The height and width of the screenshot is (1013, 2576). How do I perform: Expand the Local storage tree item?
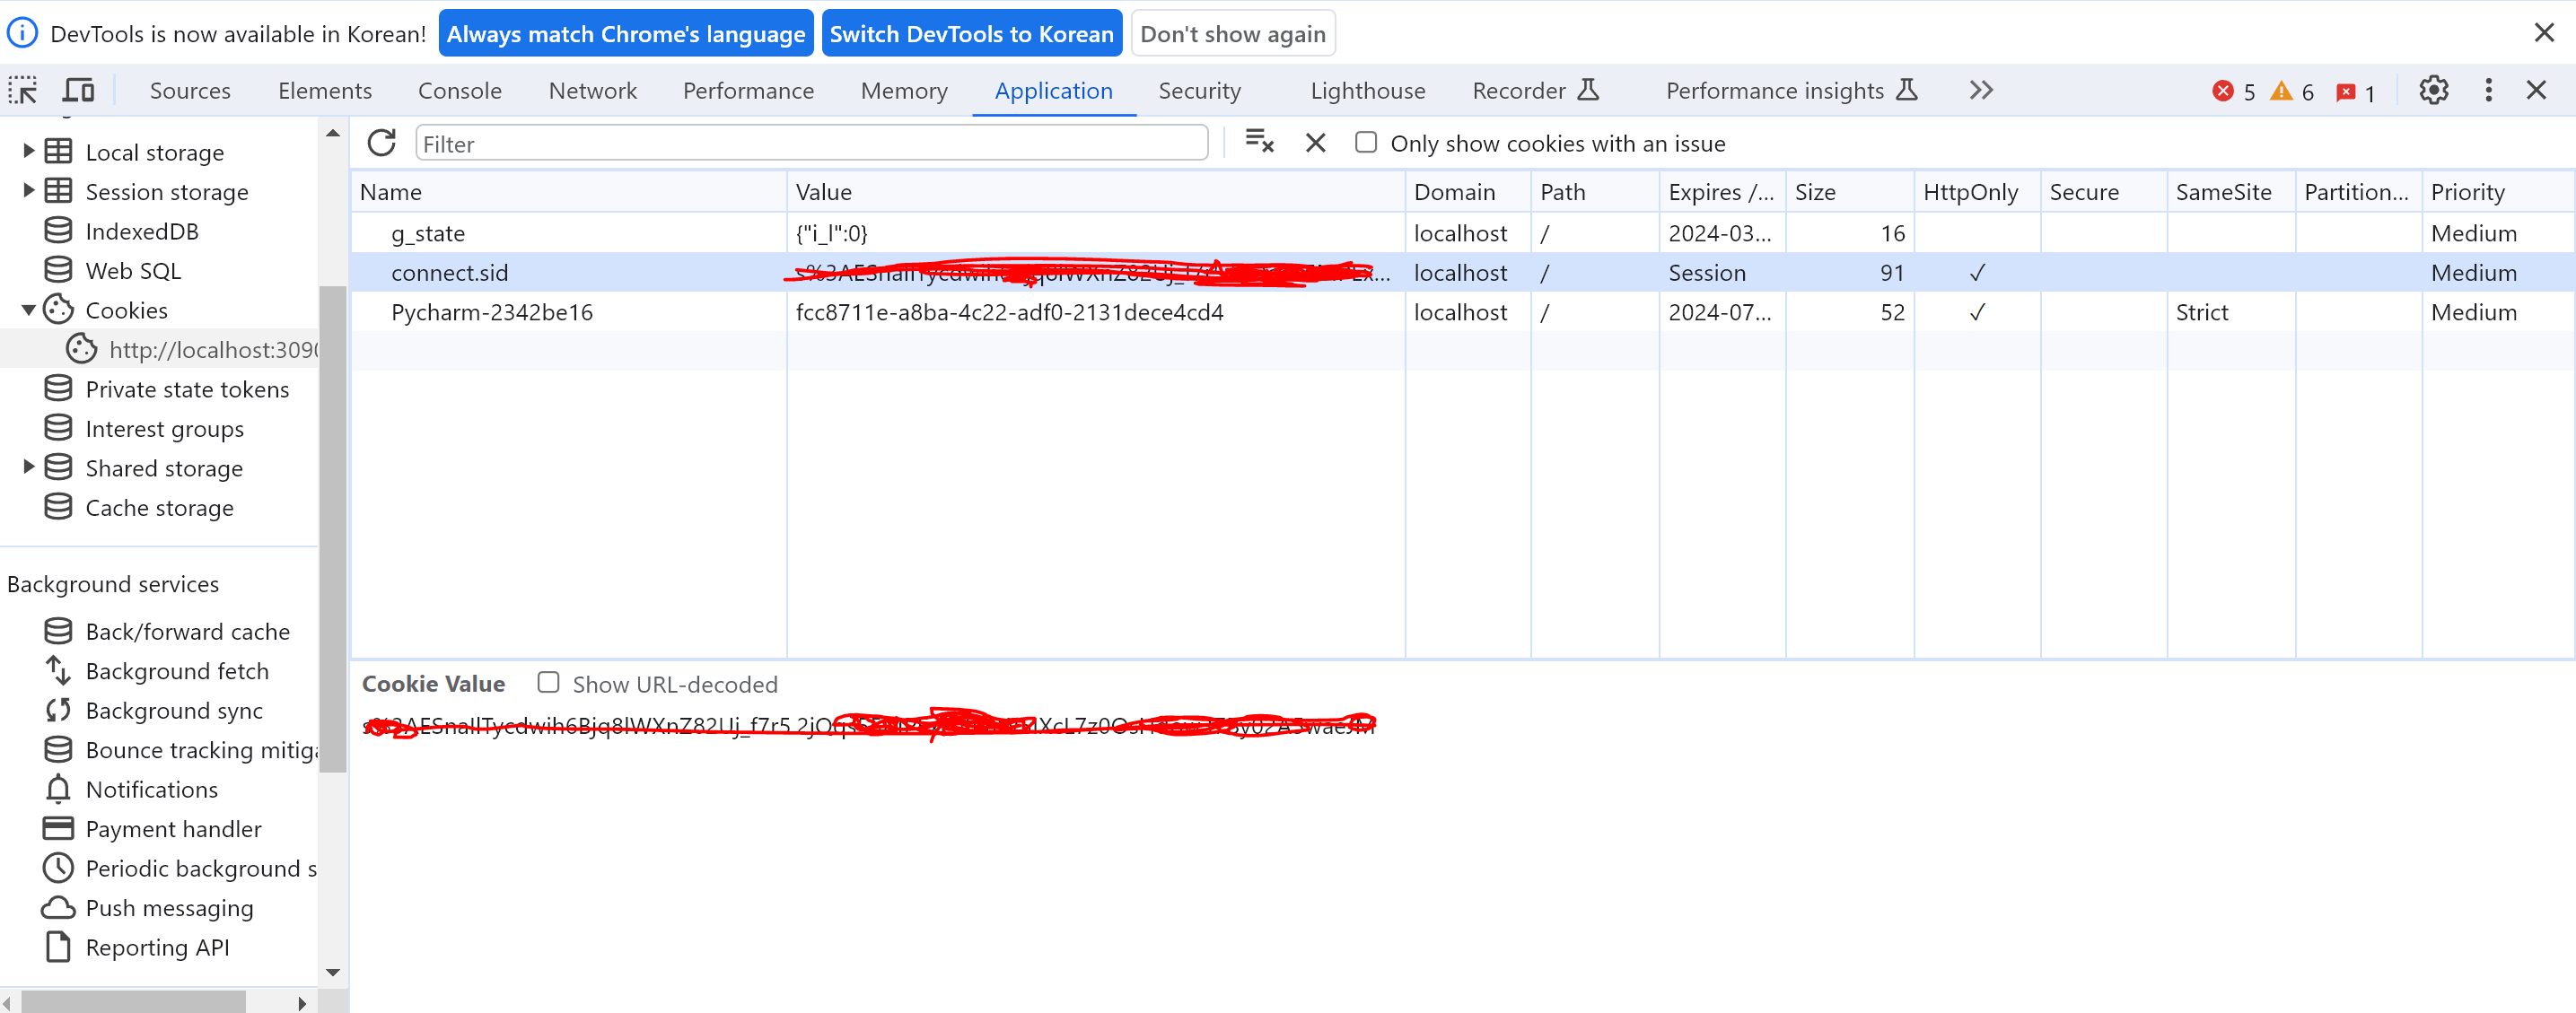28,151
